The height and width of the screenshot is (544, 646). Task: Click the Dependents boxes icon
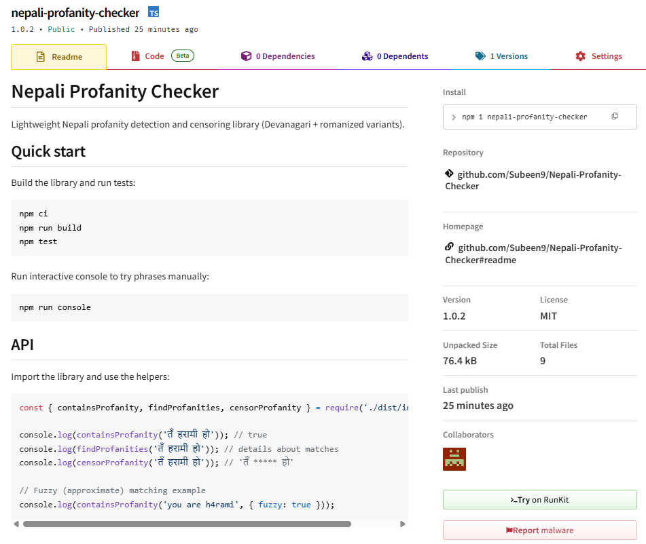367,56
